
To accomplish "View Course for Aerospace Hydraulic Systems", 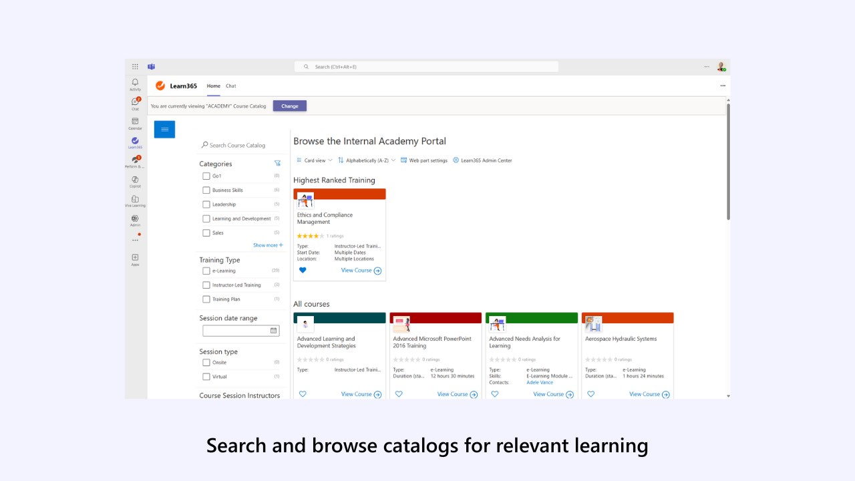I will (x=650, y=394).
